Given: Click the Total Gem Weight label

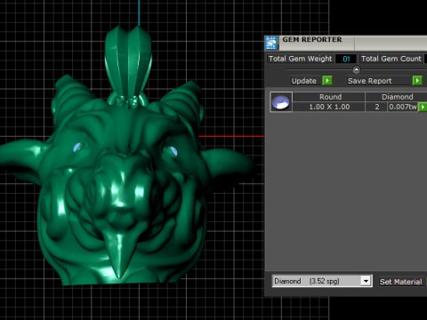Looking at the screenshot, I should [x=300, y=59].
